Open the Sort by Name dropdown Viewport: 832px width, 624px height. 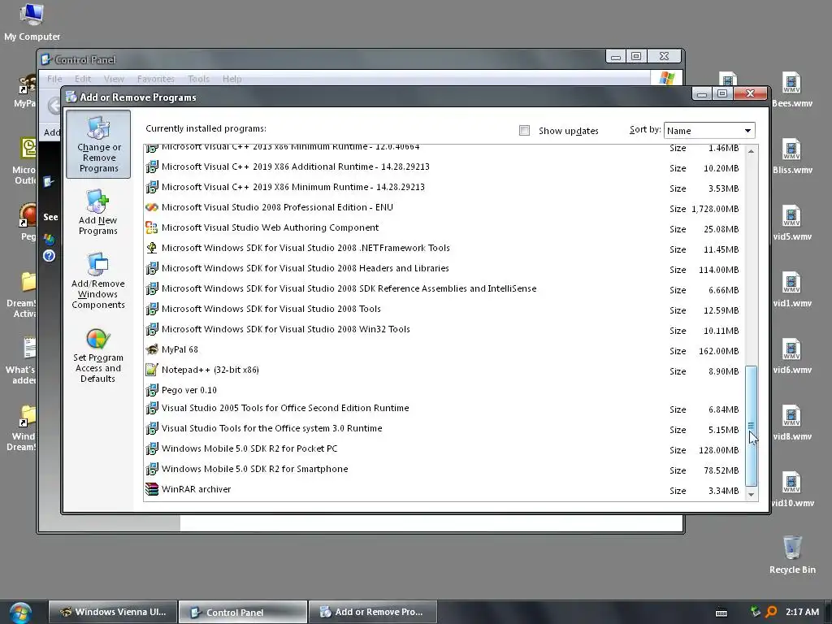708,131
